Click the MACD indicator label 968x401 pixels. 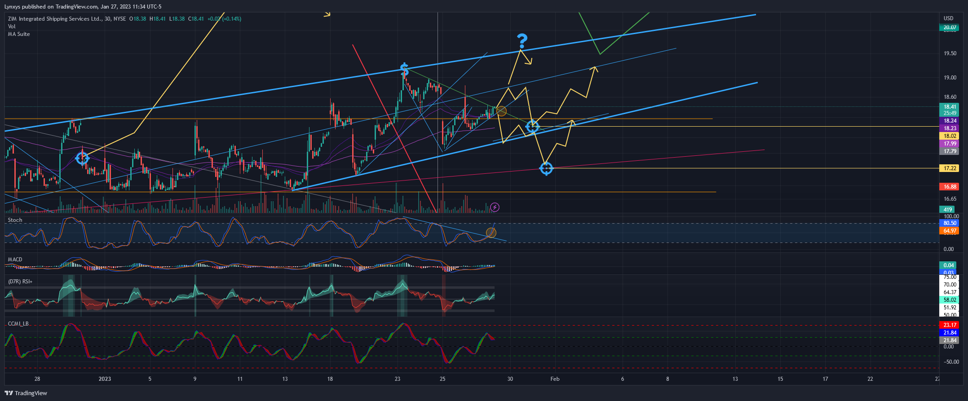click(x=15, y=260)
